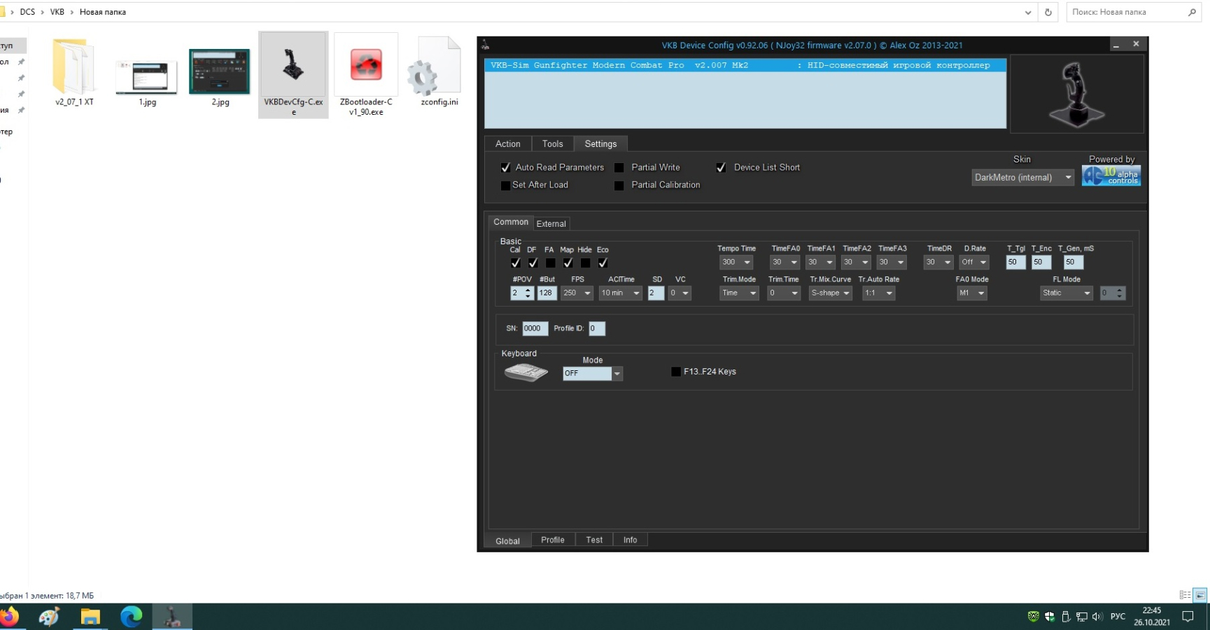Click the VKB app icon in title bar
Viewport: 1210px width, 630px height.
(x=486, y=45)
